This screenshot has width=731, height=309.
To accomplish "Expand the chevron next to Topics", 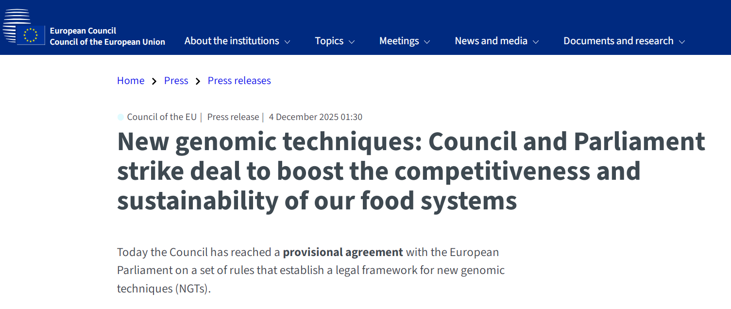I will click(x=352, y=42).
